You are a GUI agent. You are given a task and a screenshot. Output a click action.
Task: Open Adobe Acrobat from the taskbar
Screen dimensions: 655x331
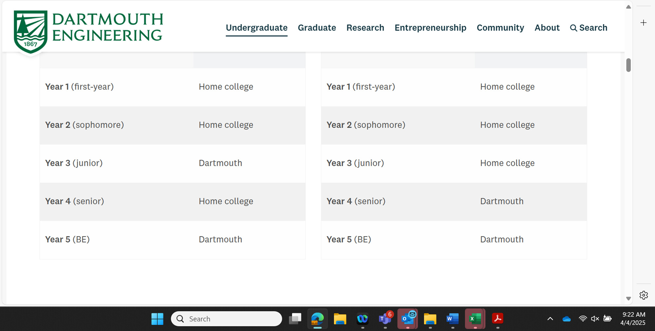497,319
